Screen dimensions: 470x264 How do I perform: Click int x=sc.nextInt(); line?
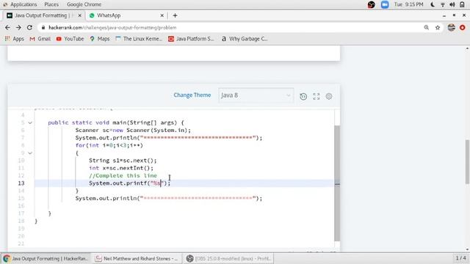tap(120, 168)
